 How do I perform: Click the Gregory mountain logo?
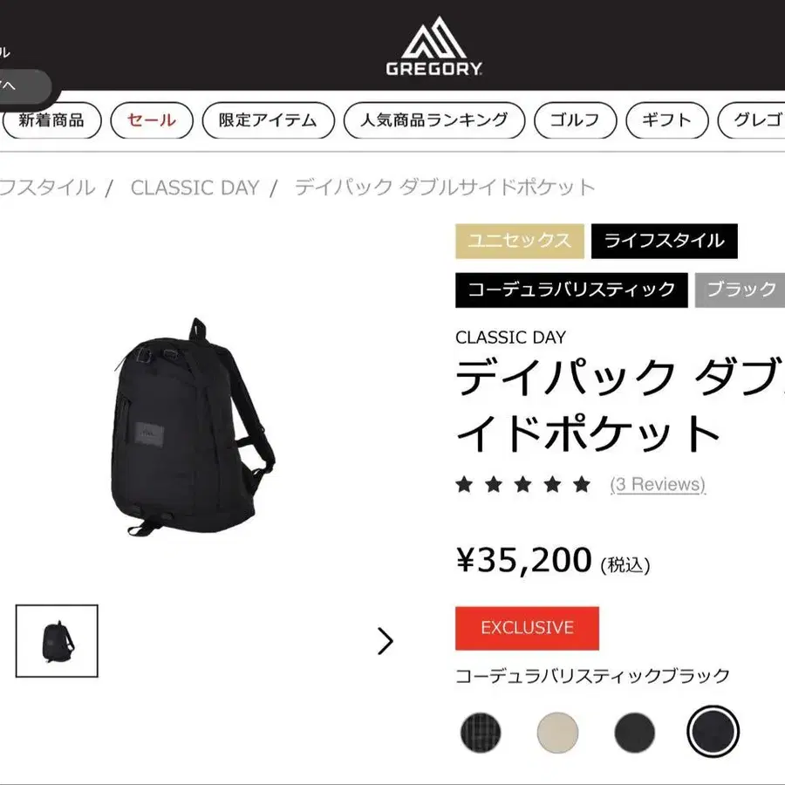[x=433, y=45]
